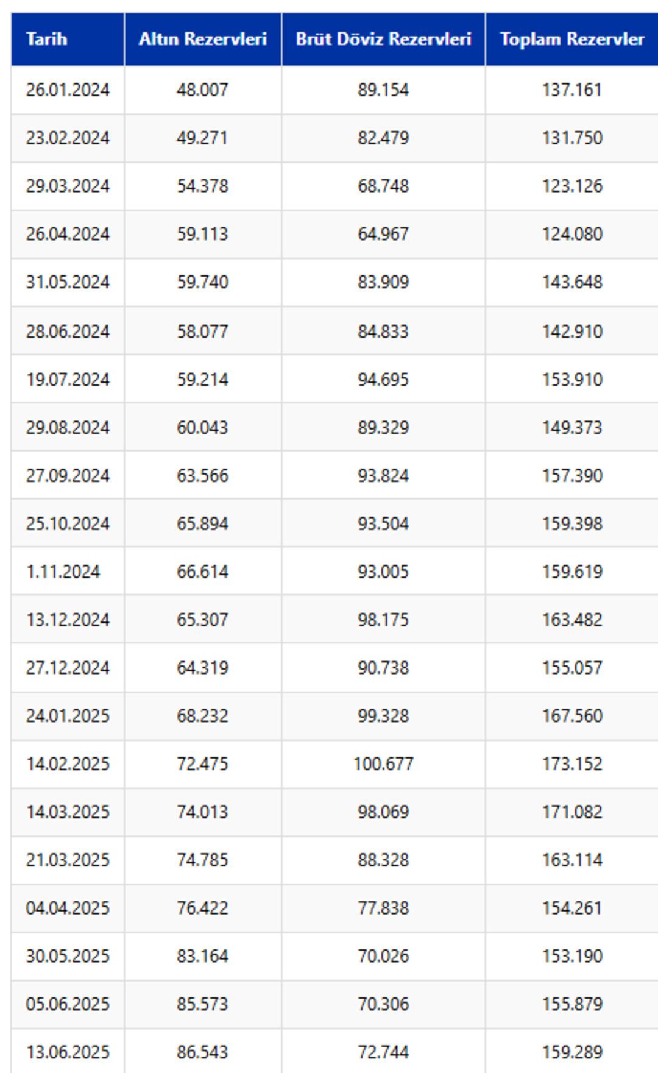Select the gold reserves value 58.077

click(202, 331)
